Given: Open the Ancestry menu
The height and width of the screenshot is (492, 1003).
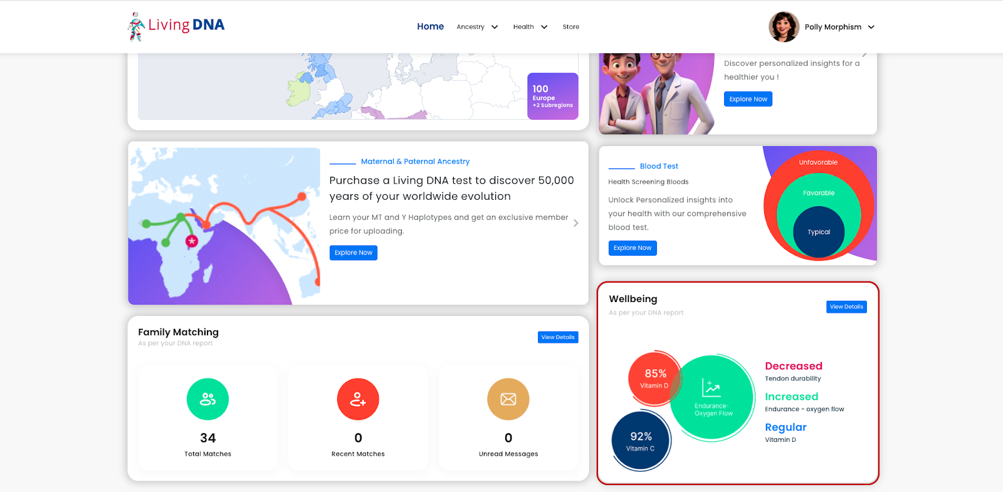Looking at the screenshot, I should point(470,27).
